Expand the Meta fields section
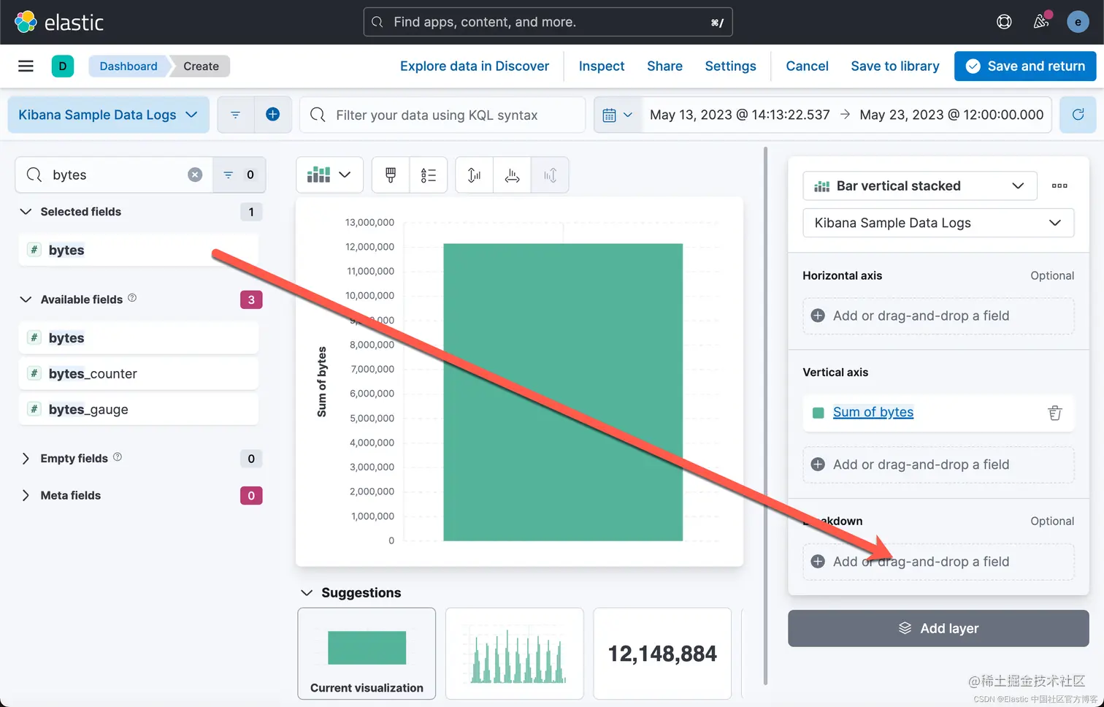The height and width of the screenshot is (707, 1104). pyautogui.click(x=26, y=495)
